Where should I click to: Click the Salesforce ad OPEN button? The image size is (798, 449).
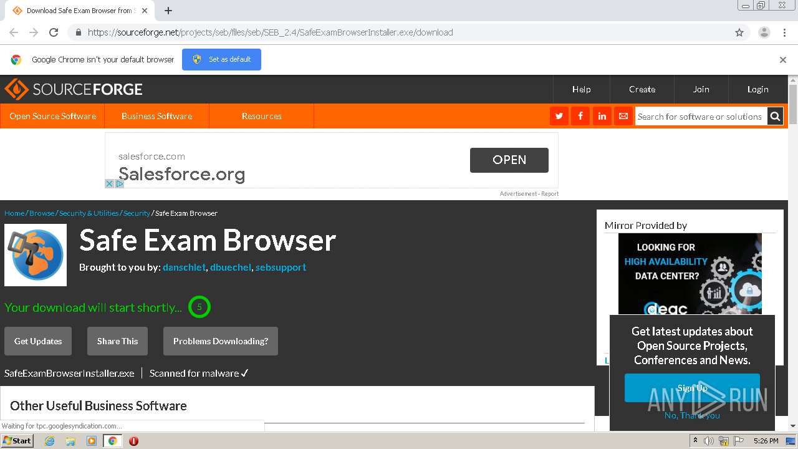pyautogui.click(x=509, y=160)
